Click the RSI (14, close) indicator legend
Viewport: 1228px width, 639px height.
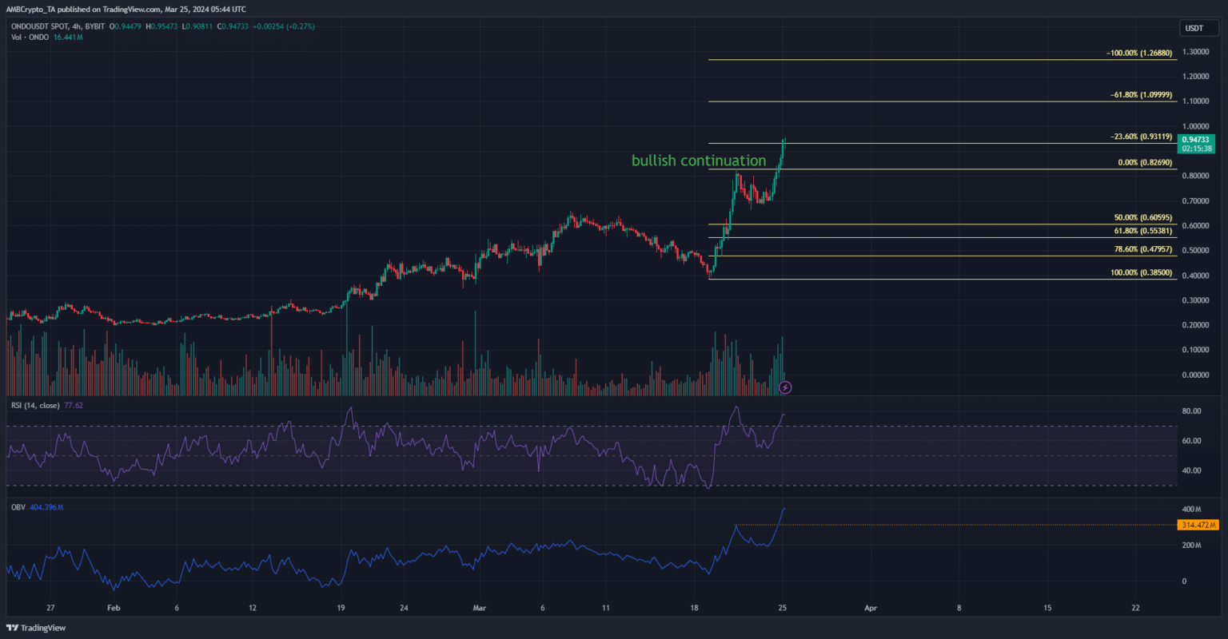click(x=36, y=405)
